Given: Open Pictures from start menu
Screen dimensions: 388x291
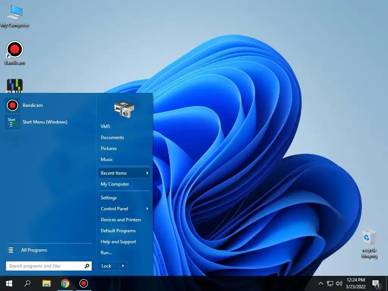Looking at the screenshot, I should [x=124, y=149].
